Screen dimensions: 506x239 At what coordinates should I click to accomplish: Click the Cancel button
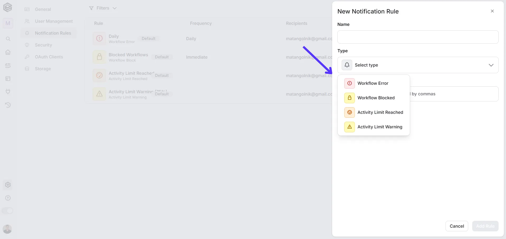pos(457,226)
